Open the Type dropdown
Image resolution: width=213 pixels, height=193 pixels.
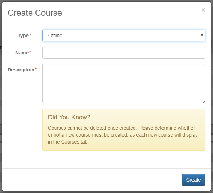(124, 36)
